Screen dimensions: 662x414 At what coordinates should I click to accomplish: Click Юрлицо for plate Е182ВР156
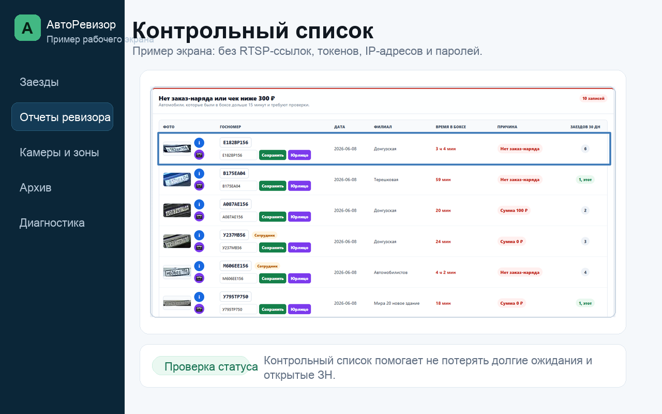(x=299, y=155)
